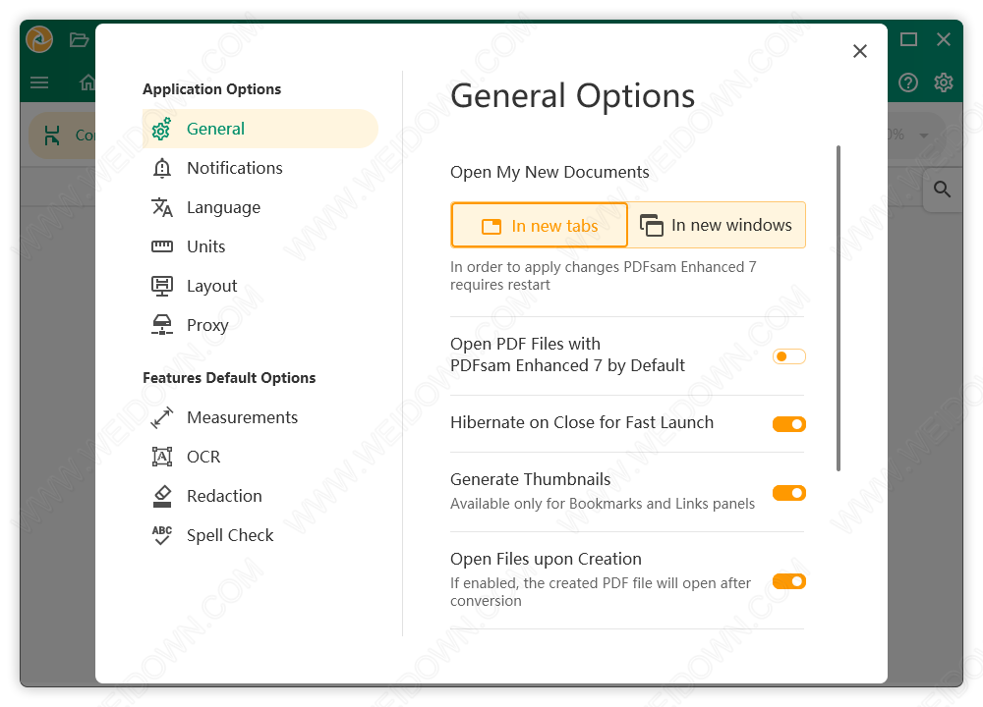Viewport: 983px width, 707px height.
Task: Click 'Available only for Bookmarks and Links panels' text
Action: (603, 504)
